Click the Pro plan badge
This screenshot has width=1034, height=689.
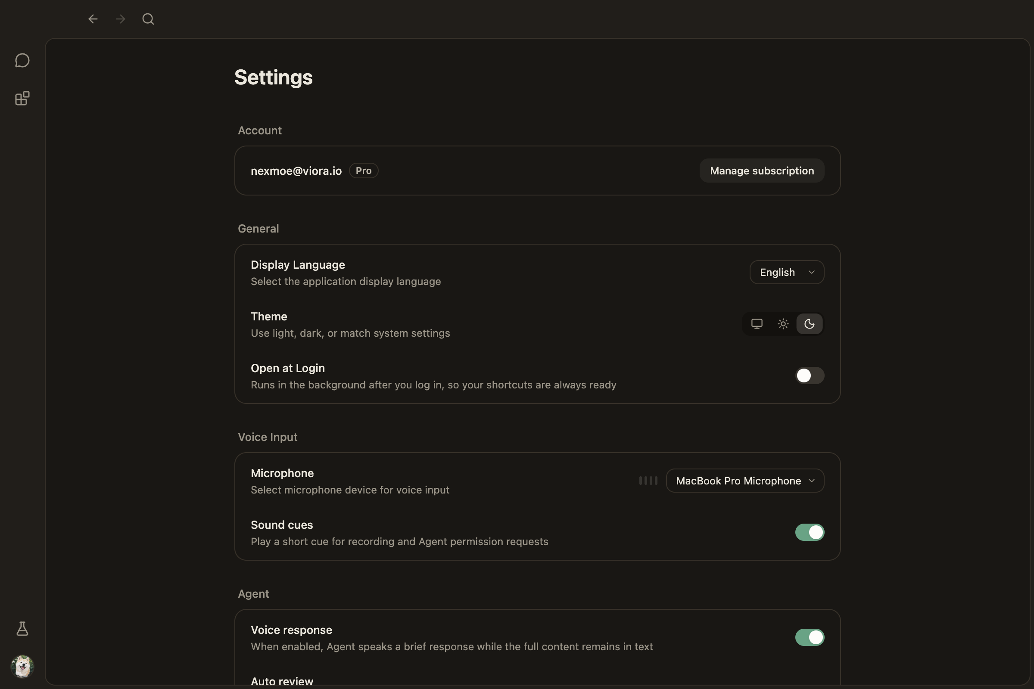364,171
